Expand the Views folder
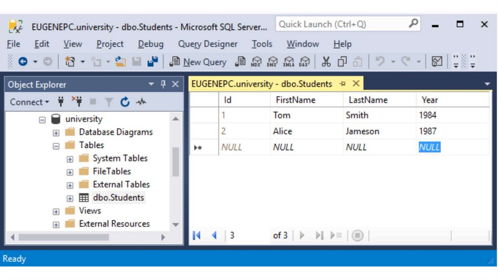The image size is (498, 279). [x=56, y=211]
